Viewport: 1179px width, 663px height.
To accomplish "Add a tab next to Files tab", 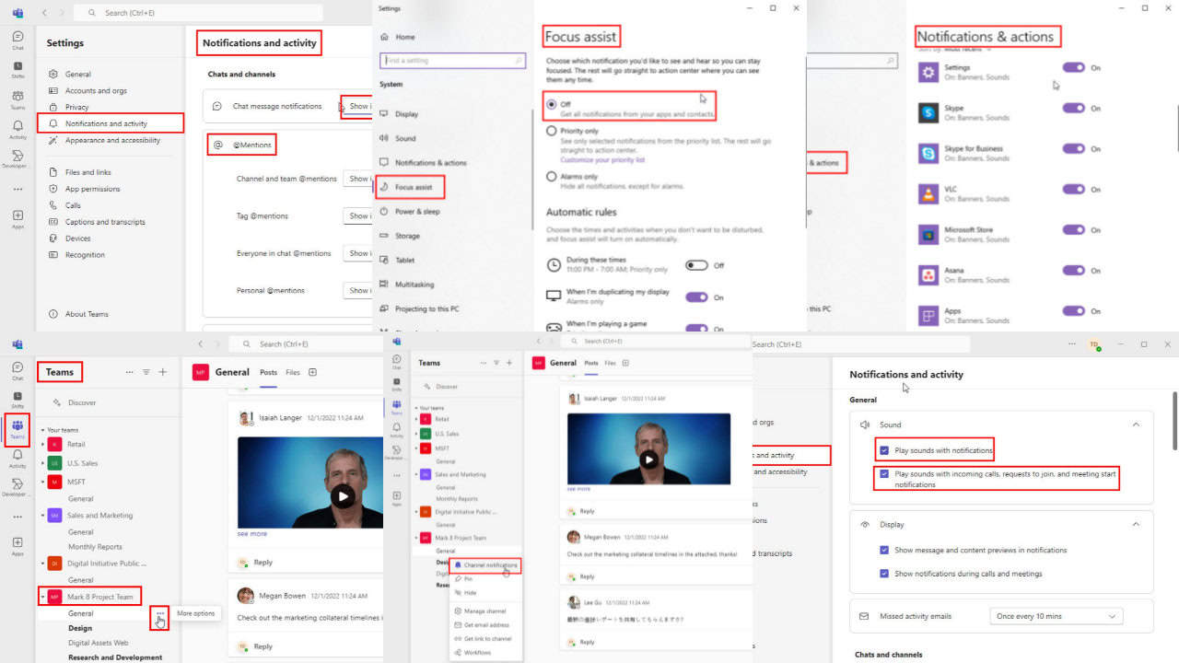I will pos(312,372).
